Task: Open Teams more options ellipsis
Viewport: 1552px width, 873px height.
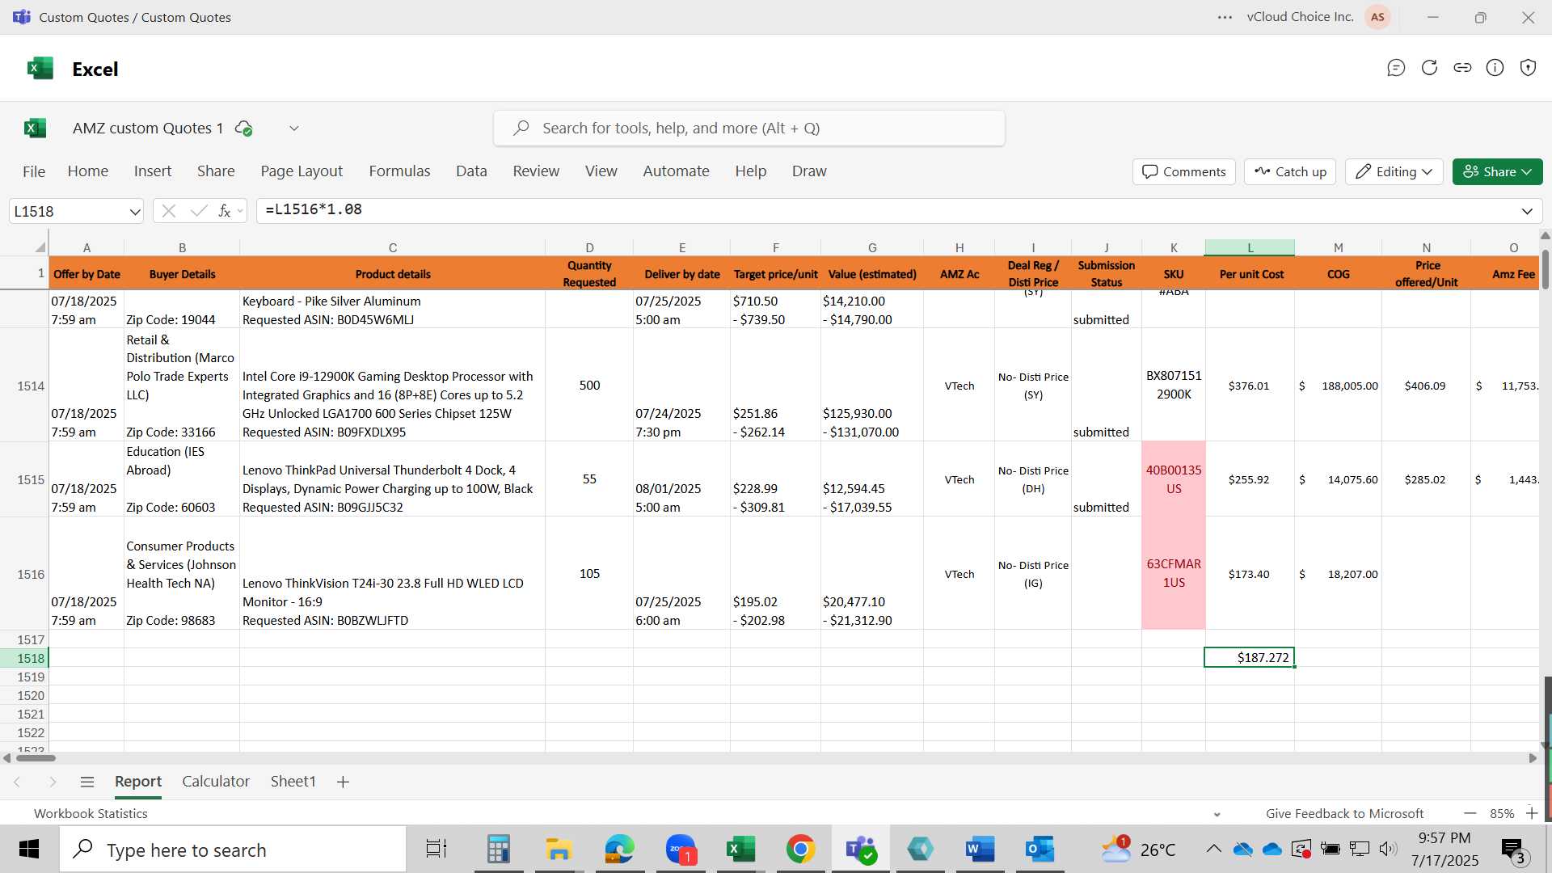Action: click(1225, 17)
